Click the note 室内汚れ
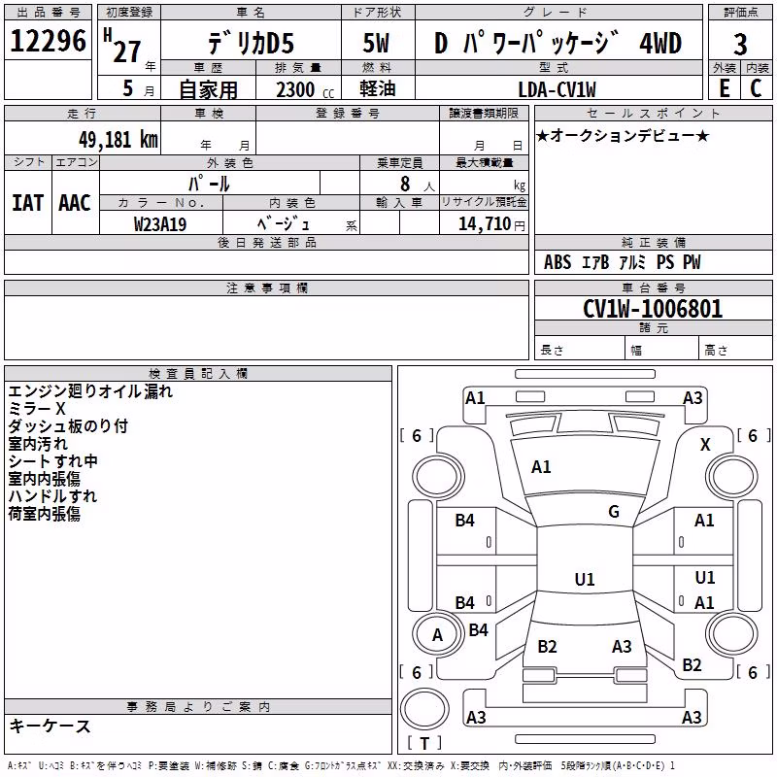 click(38, 444)
